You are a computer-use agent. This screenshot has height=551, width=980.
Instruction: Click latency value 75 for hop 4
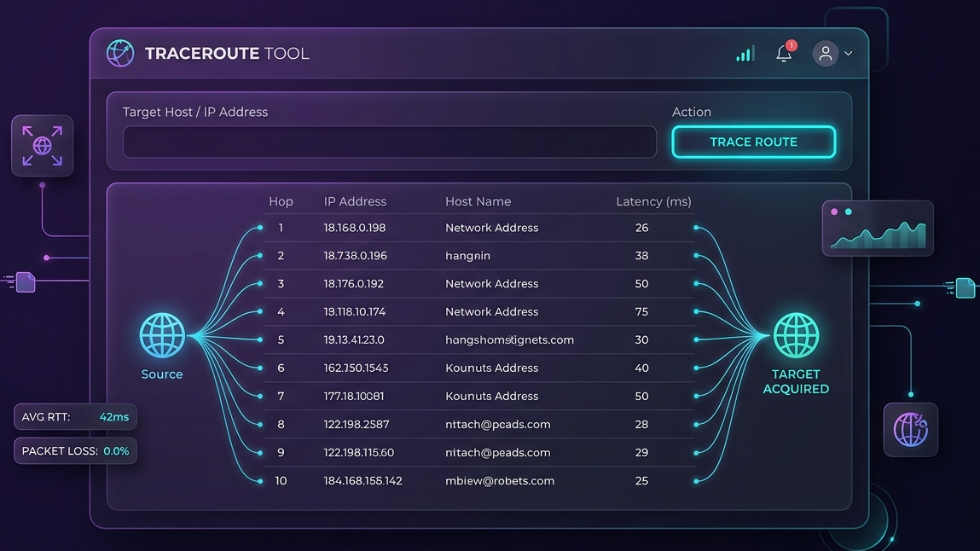(x=641, y=311)
